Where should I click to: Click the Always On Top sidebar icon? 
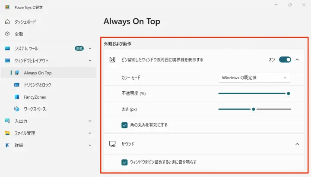[x=17, y=73]
